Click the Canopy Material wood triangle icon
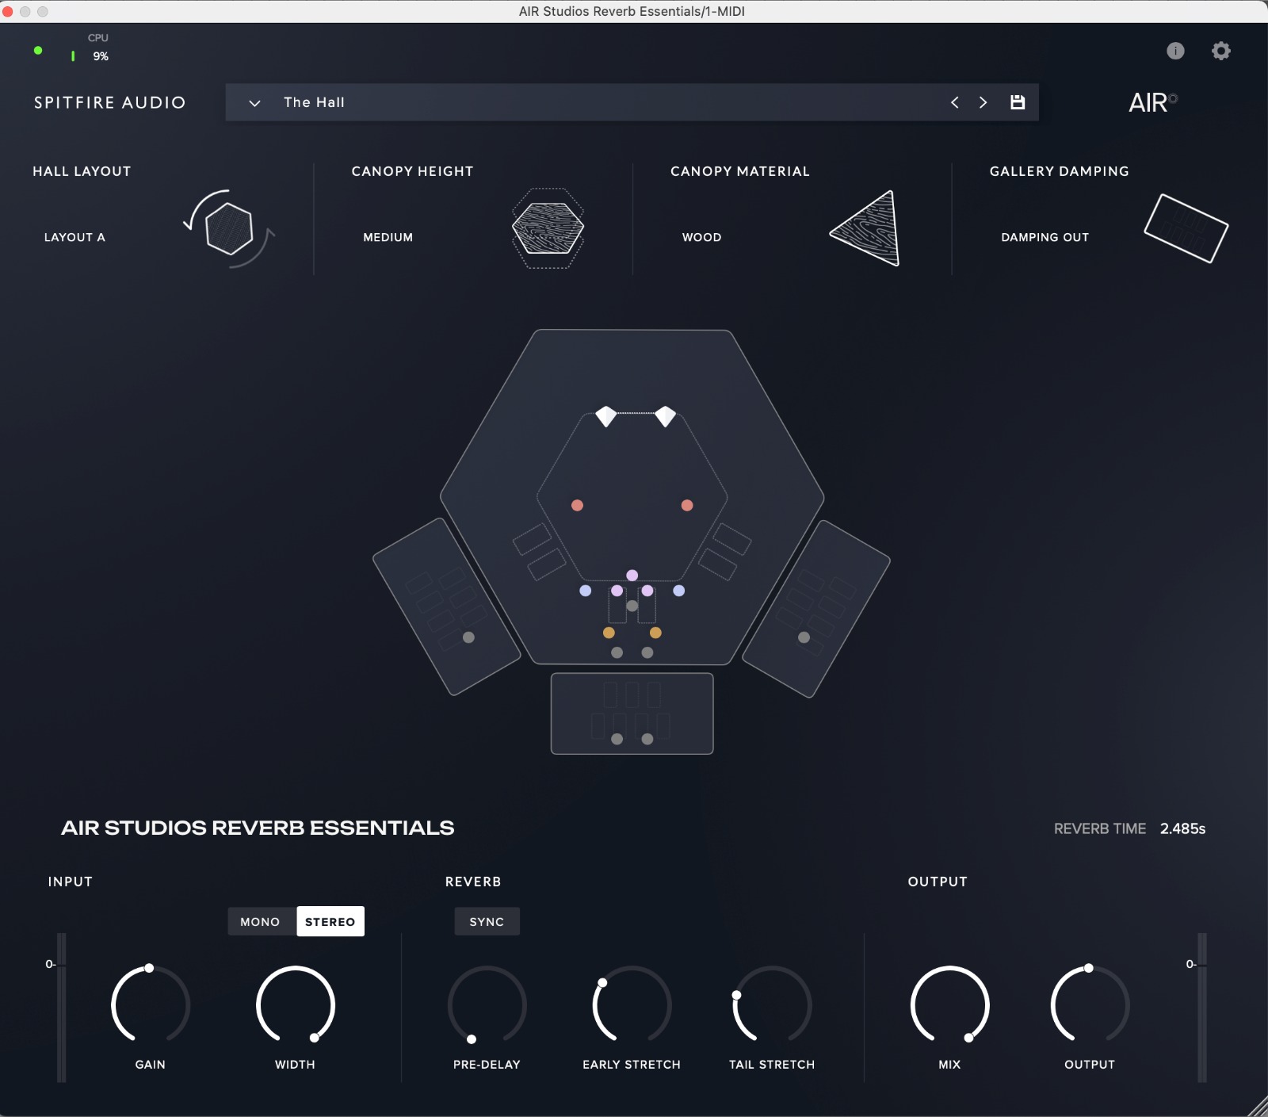The width and height of the screenshot is (1268, 1117). [x=868, y=229]
